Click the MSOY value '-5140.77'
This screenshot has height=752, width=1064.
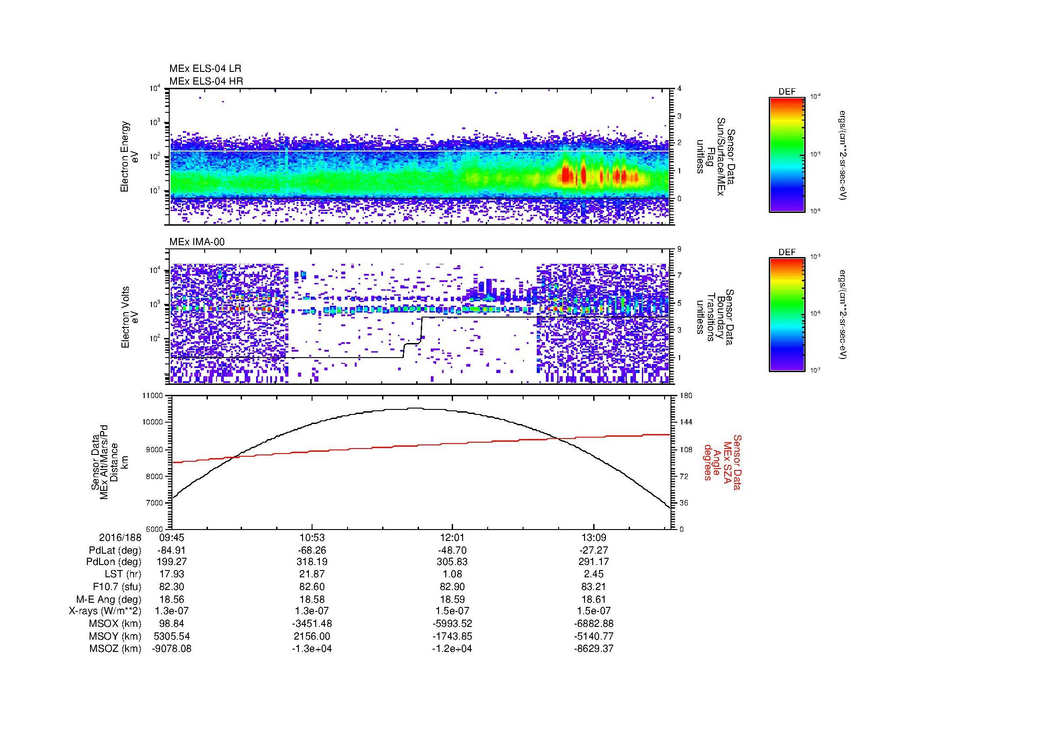tap(594, 636)
